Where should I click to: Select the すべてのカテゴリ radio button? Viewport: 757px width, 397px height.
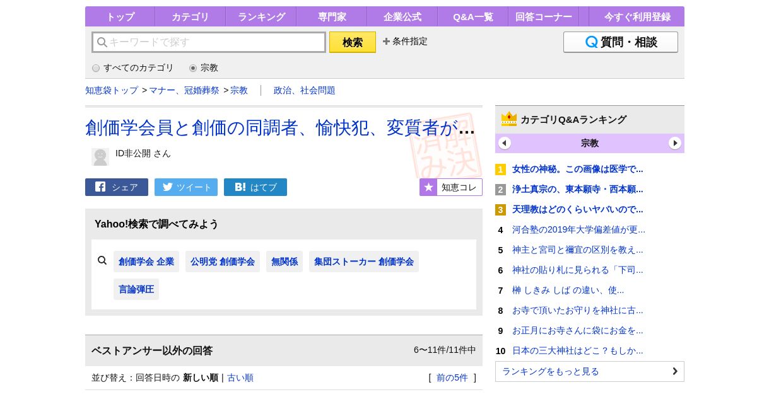coord(96,68)
